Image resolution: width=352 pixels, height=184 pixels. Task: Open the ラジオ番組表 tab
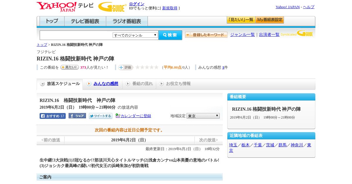127,21
